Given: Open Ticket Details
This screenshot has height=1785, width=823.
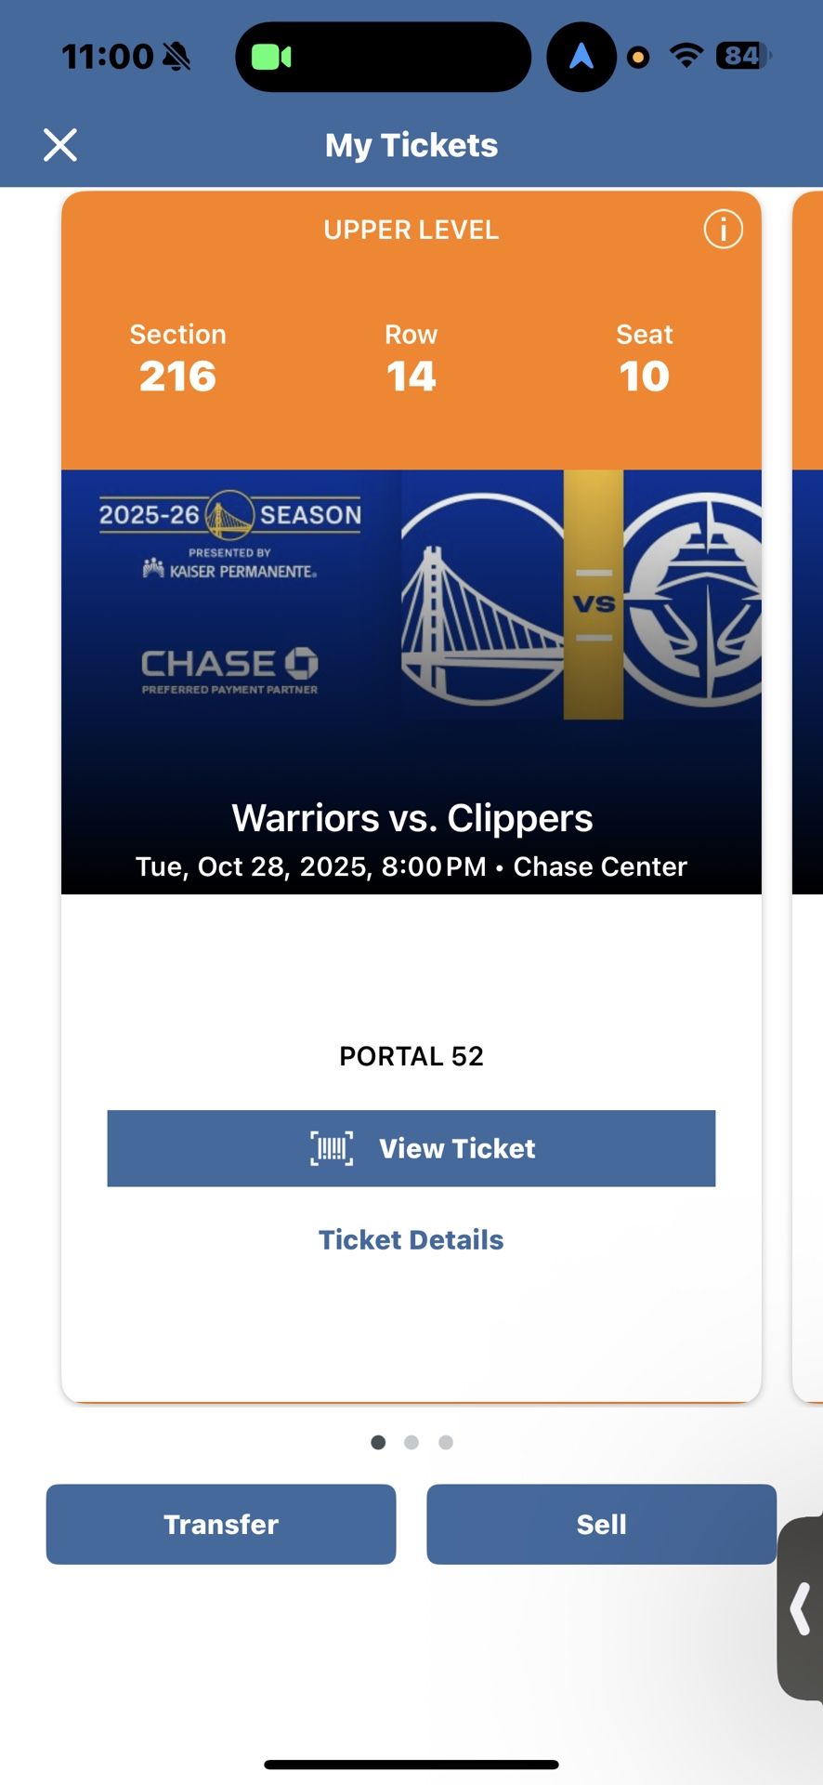Looking at the screenshot, I should 411,1239.
